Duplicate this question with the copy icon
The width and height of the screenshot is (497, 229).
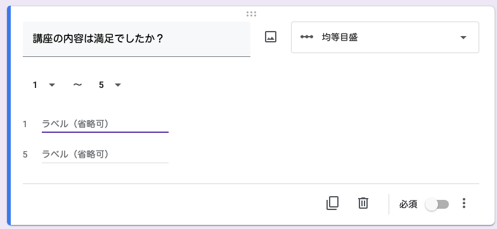(332, 203)
